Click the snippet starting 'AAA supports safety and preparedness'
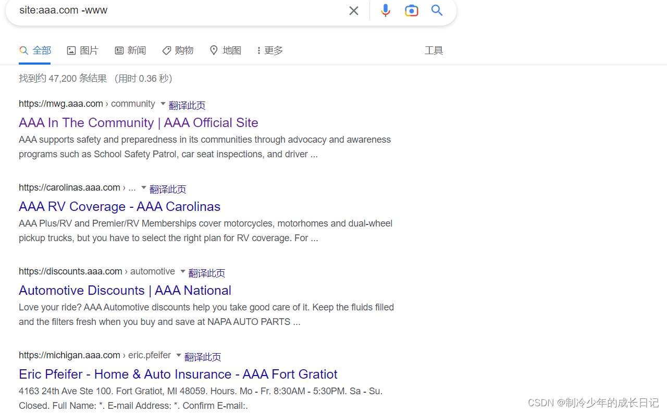This screenshot has height=413, width=667. pyautogui.click(x=205, y=147)
